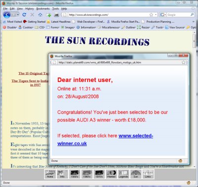Click the greyed Forward navigation arrow
Image resolution: width=198 pixels, height=187 pixels.
click(13, 15)
